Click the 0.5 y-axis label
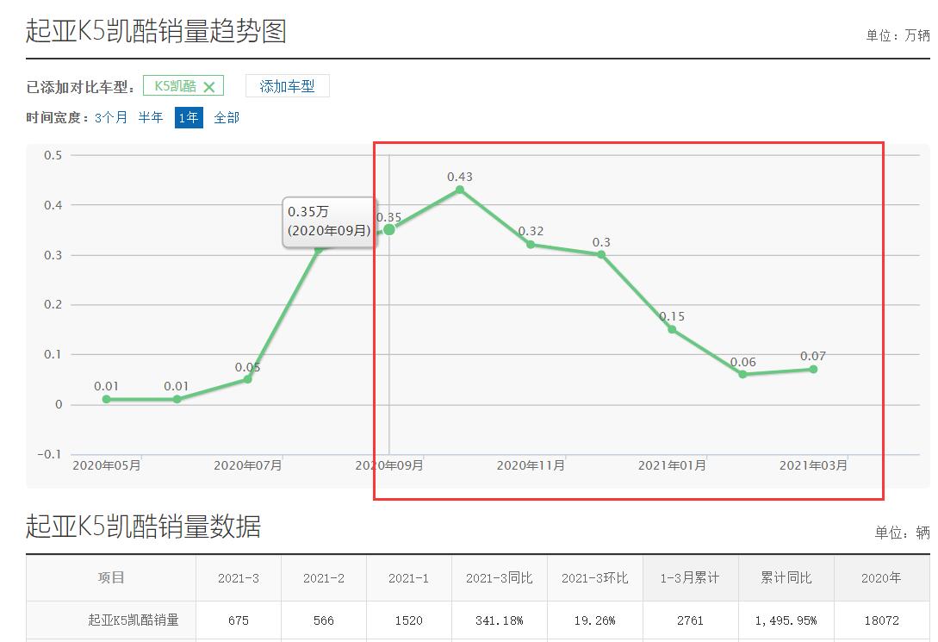This screenshot has height=642, width=938. 53,156
